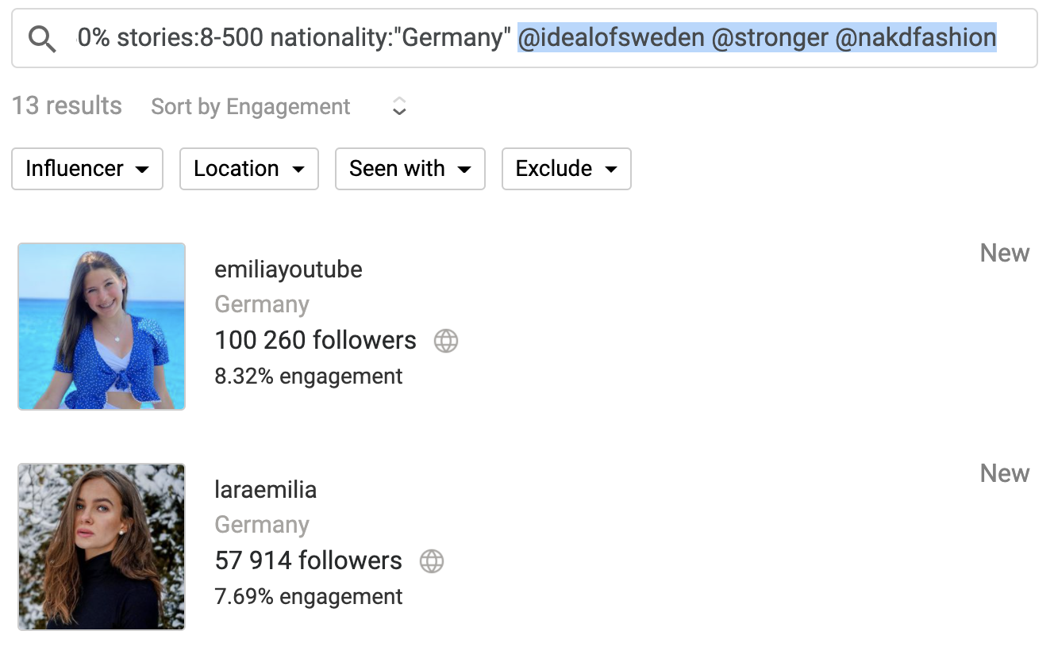Viewport: 1054px width, 650px height.
Task: Click the 57 914 followers count
Action: pyautogui.click(x=308, y=560)
